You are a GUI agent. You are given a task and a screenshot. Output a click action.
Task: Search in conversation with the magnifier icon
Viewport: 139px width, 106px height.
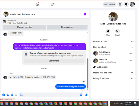[x=117, y=31]
